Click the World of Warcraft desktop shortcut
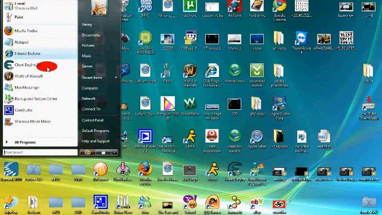The image size is (382, 215). click(190, 75)
